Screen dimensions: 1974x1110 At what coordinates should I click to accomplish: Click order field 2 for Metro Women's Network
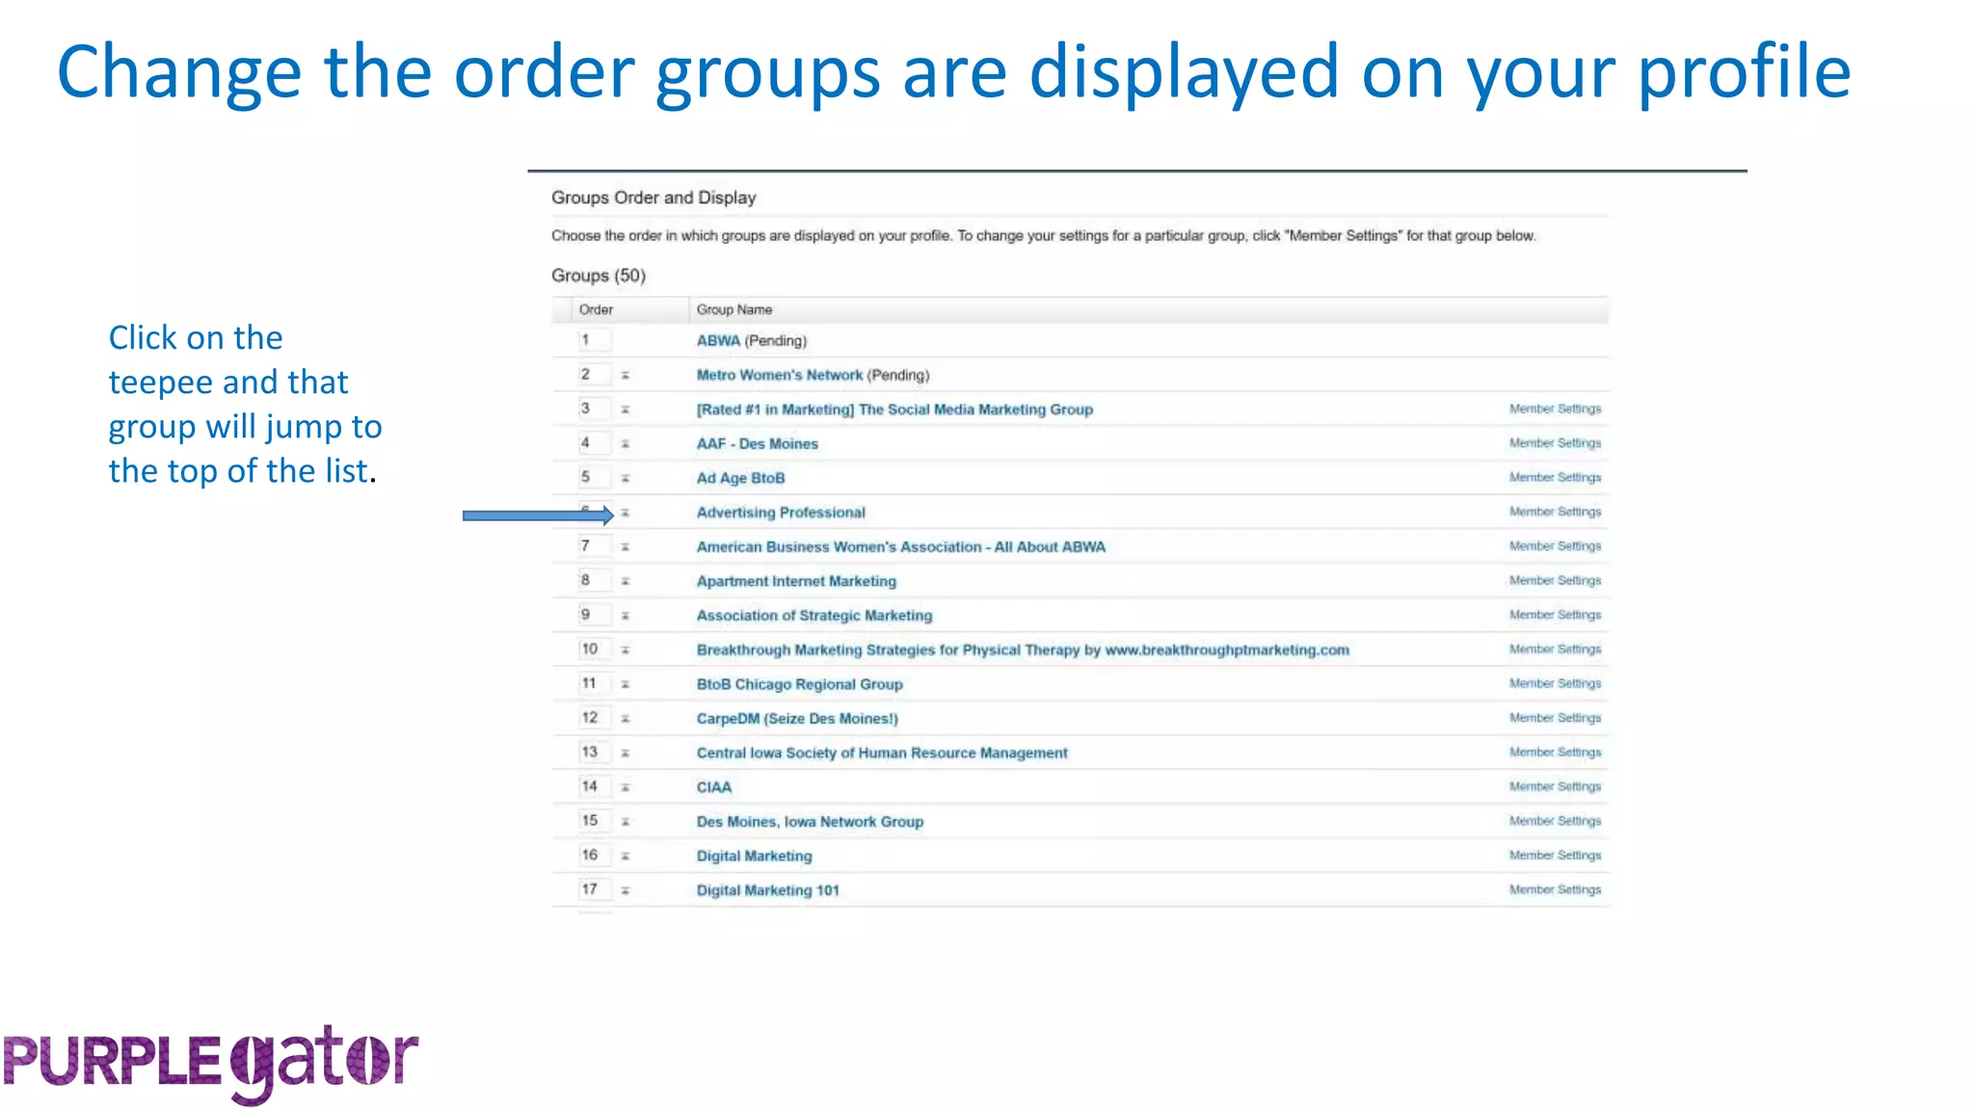tap(594, 375)
